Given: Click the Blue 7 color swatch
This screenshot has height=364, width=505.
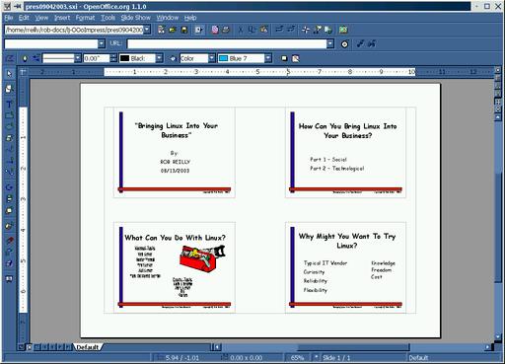Looking at the screenshot, I should [x=224, y=58].
